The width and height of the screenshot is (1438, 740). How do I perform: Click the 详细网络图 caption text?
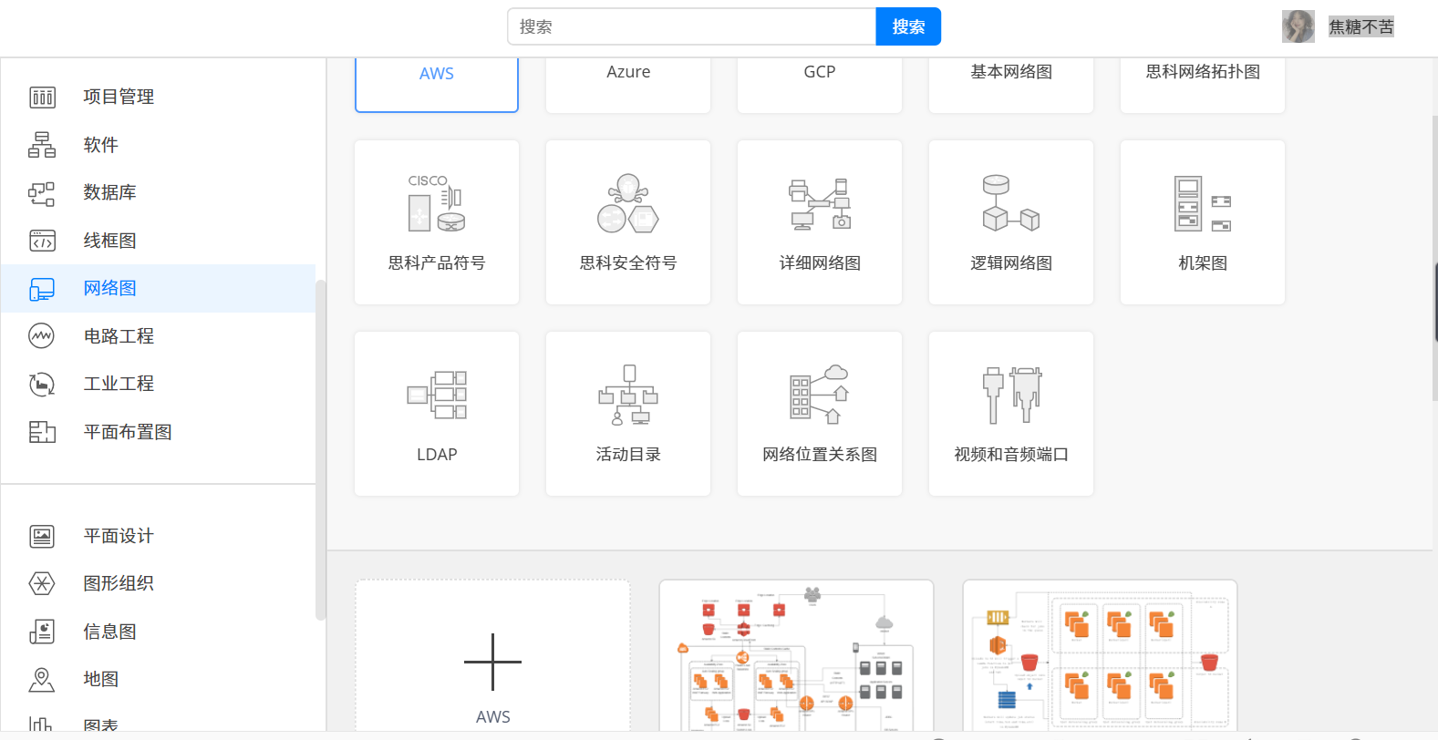[x=820, y=263]
